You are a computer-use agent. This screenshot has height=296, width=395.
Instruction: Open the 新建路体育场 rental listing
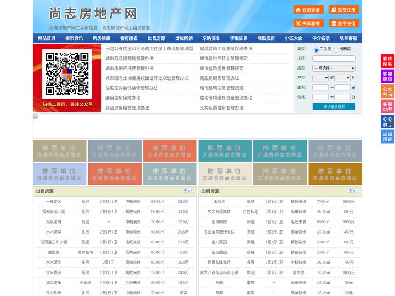[219, 262]
